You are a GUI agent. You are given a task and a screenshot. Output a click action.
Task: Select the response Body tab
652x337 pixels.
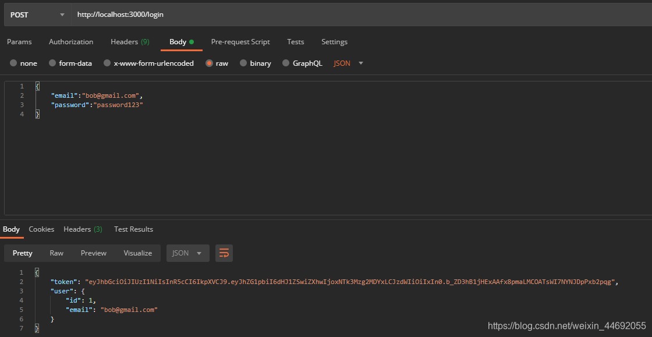point(11,229)
